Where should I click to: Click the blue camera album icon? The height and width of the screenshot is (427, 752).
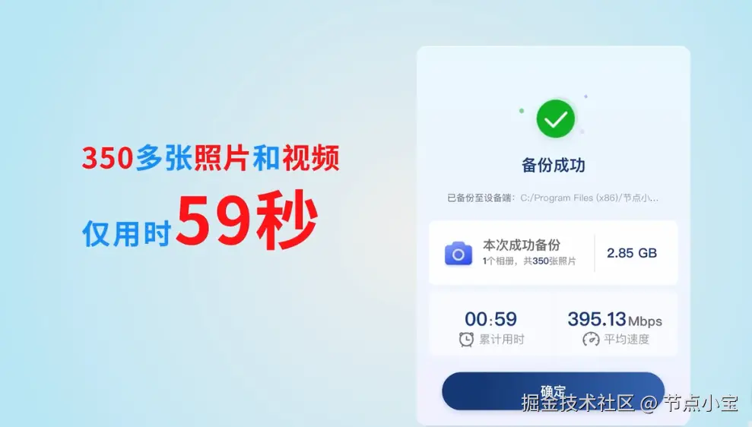[x=458, y=253]
